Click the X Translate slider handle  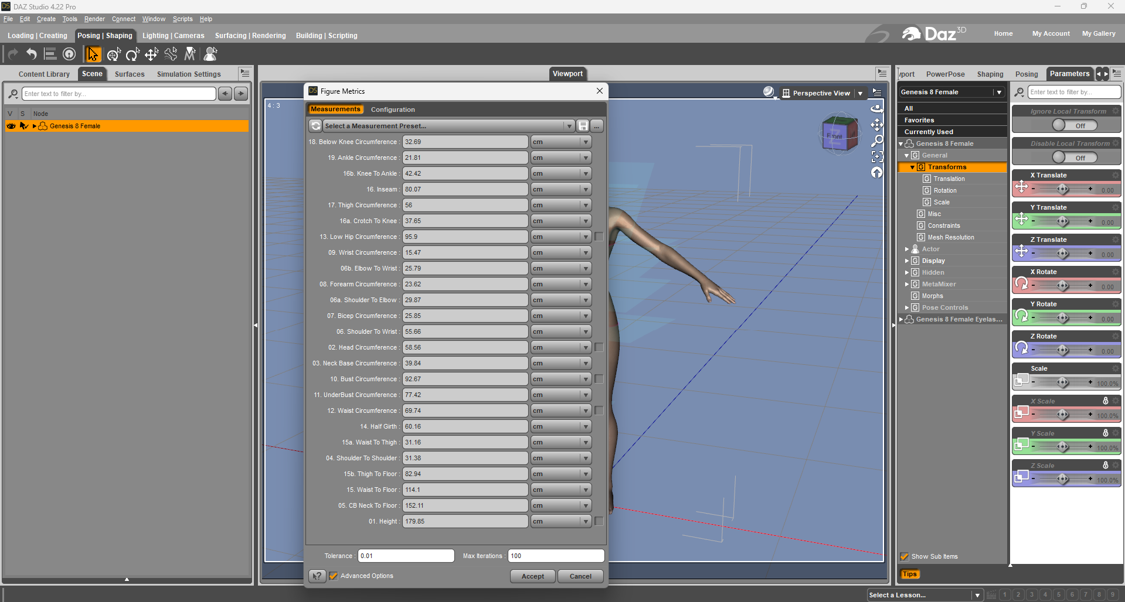tap(1062, 189)
